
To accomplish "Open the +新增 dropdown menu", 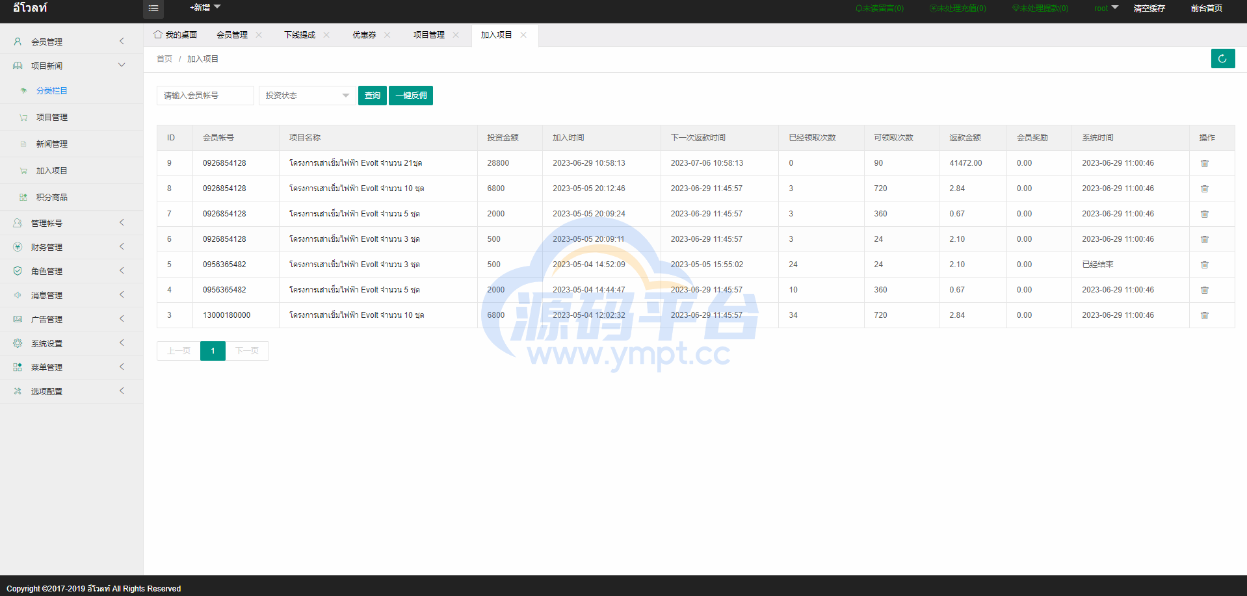I will pos(205,8).
